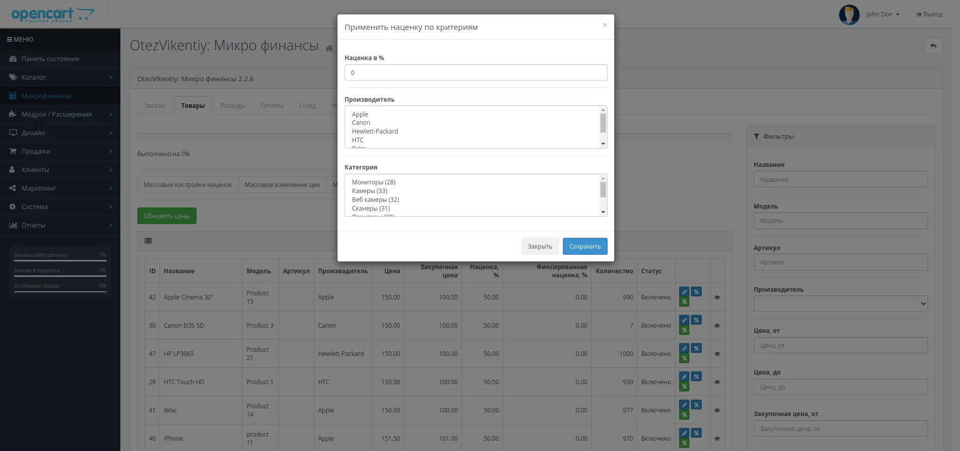The height and width of the screenshot is (451, 960).
Task: Select the Массовое изменение цен tab
Action: (x=282, y=184)
